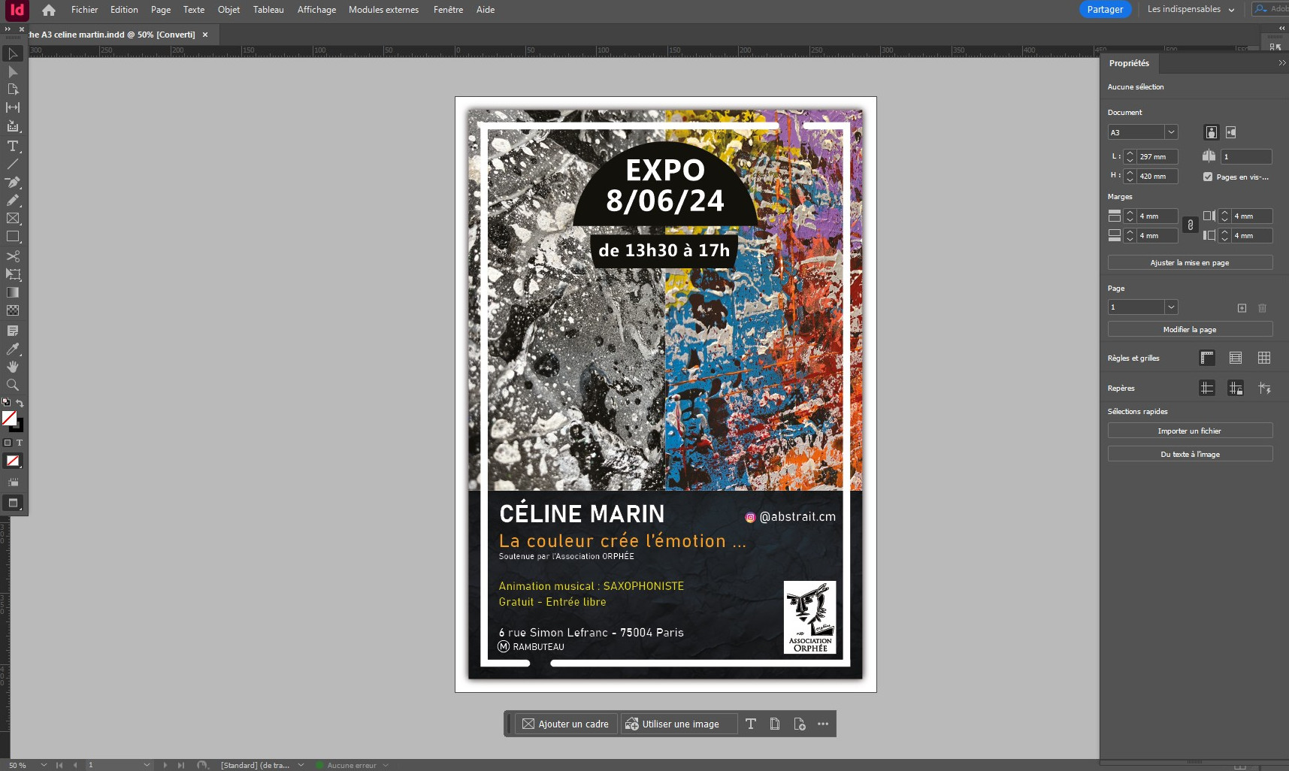
Task: Open the Page number dropdown
Action: click(1170, 307)
